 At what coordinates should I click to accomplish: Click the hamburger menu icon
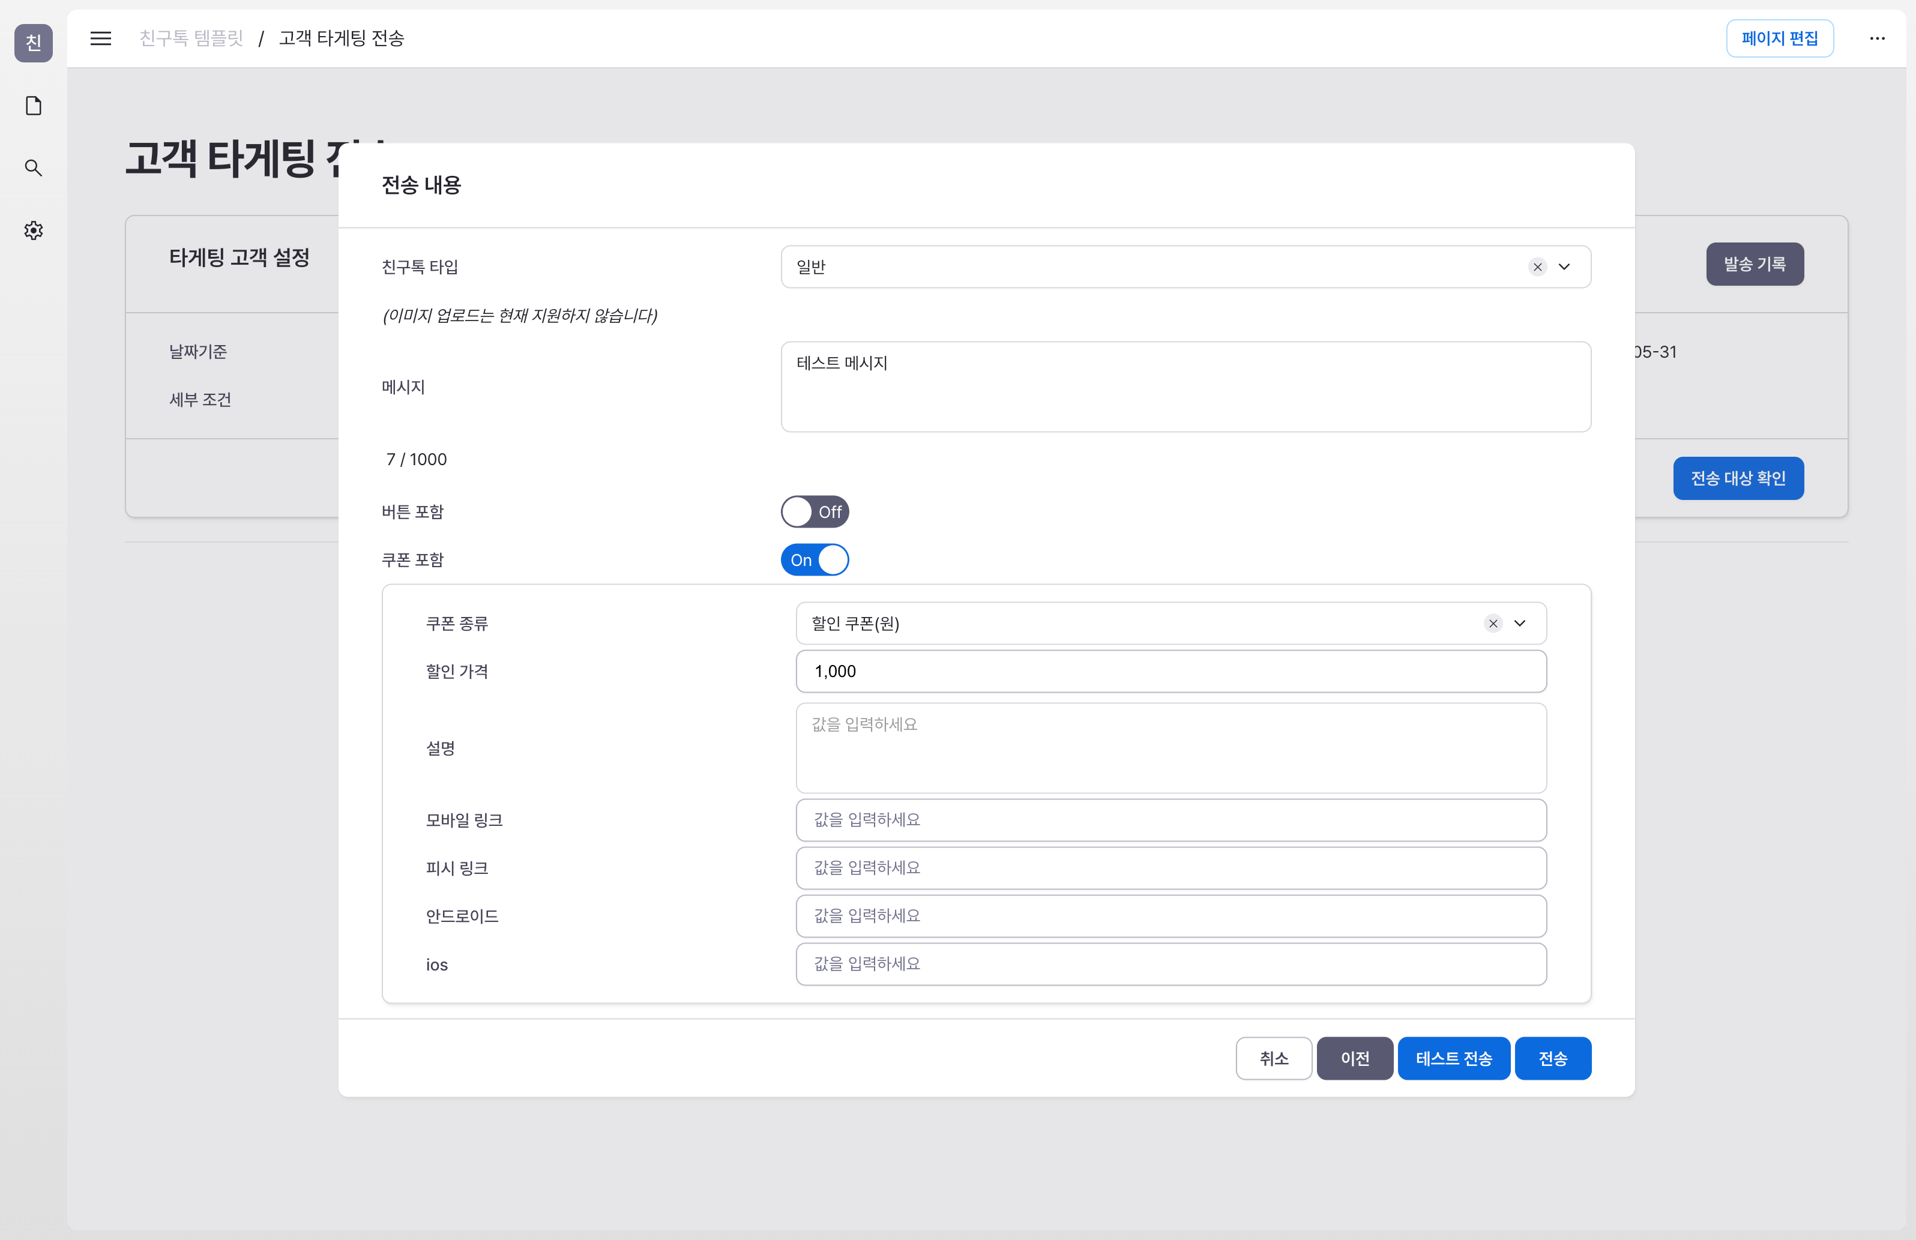tap(99, 39)
